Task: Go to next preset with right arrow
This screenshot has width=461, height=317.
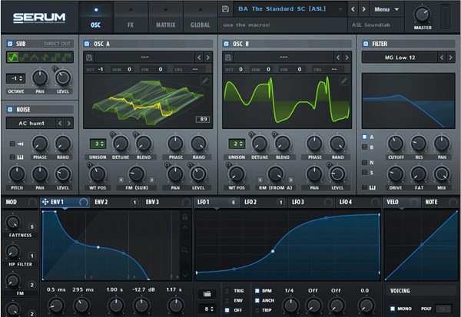Action: tap(363, 9)
